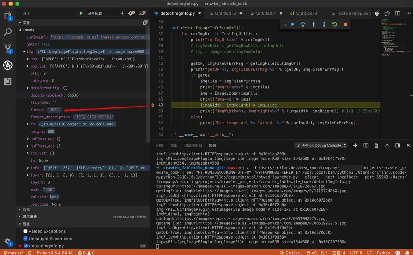Create a new terminal with plus icon
413x255 pixels.
[x=355, y=145]
